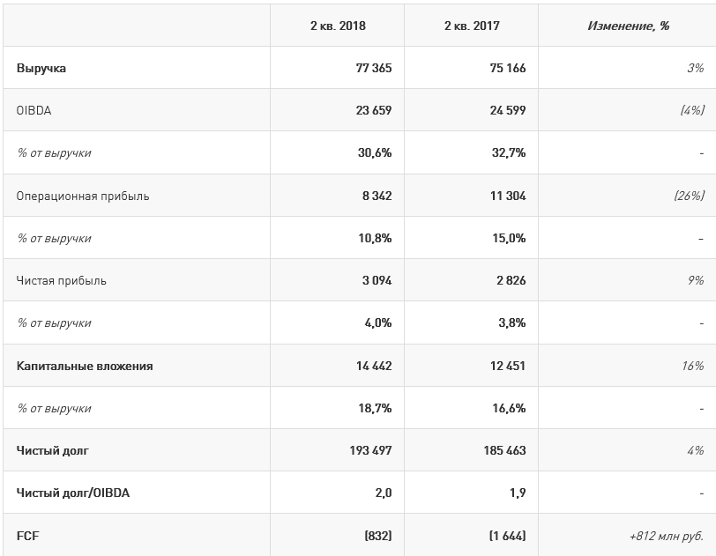This screenshot has width=716, height=556.
Task: Select operating profit value 8 342
Action: 376,196
